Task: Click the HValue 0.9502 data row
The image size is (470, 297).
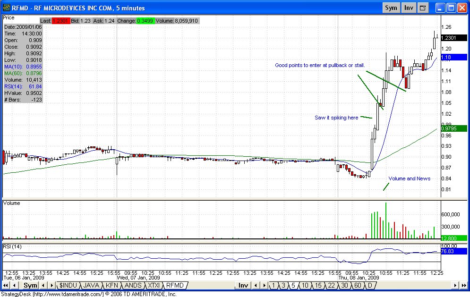Action: [x=23, y=93]
